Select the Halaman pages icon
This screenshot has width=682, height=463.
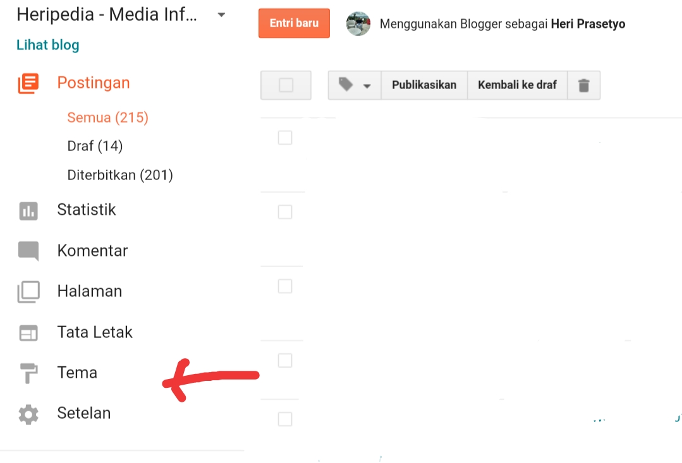28,292
